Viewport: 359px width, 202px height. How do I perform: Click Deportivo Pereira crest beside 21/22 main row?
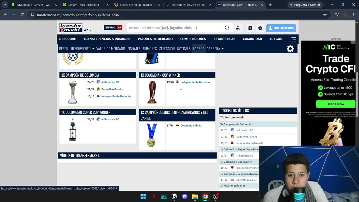[98, 89]
